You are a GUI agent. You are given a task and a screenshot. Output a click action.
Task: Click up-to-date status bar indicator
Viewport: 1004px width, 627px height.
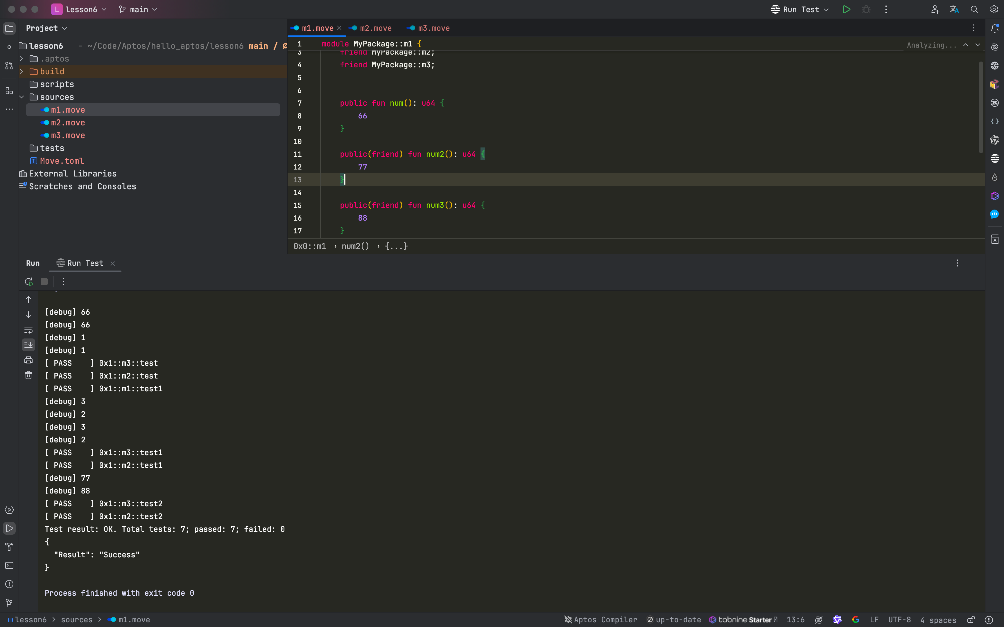(674, 619)
